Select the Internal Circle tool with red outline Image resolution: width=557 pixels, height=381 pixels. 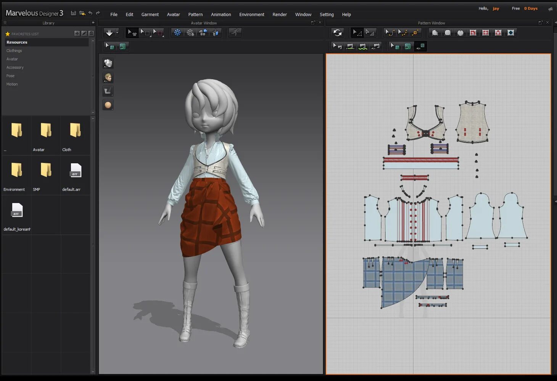[498, 33]
